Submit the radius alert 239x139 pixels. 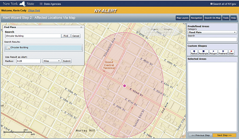67,61
